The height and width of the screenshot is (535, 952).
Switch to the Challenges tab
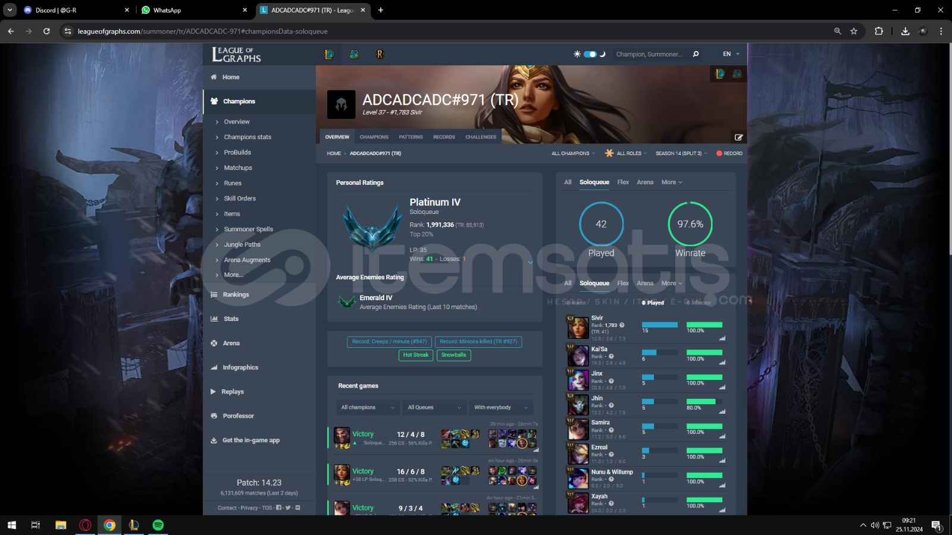point(481,137)
